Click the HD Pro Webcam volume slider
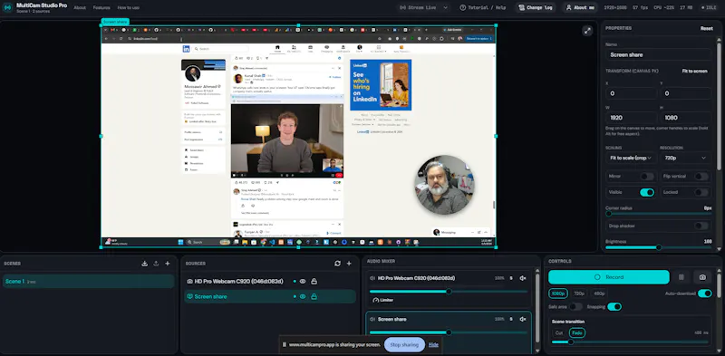The width and height of the screenshot is (725, 356). pos(448,292)
